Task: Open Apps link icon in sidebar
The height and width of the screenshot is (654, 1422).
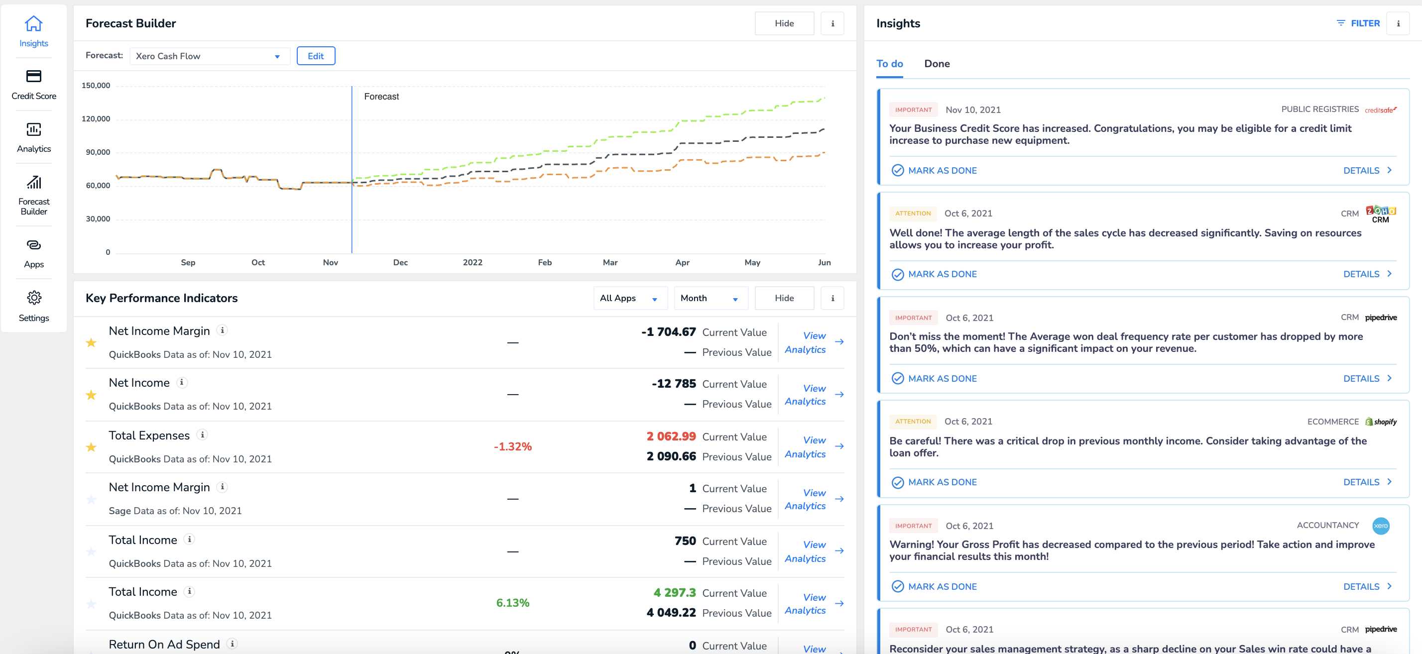Action: pyautogui.click(x=34, y=244)
